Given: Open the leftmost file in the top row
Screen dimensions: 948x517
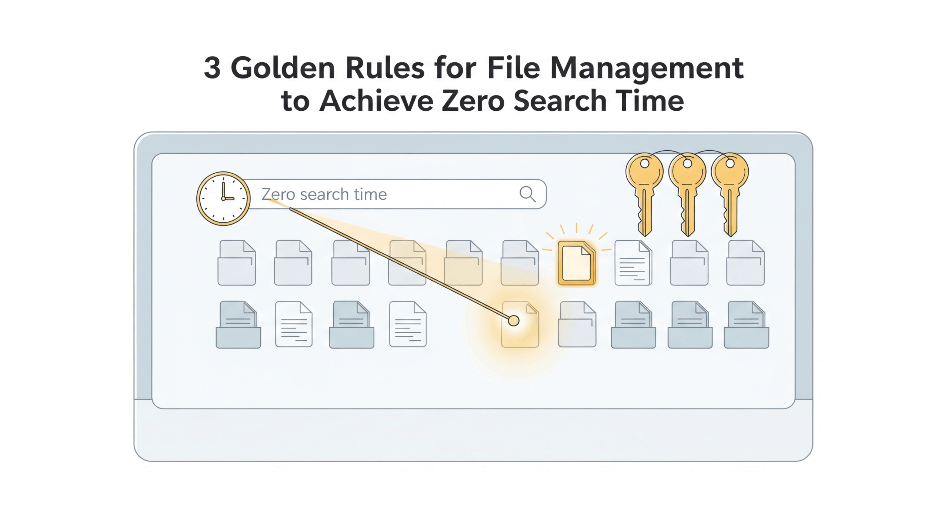Looking at the screenshot, I should 237,263.
